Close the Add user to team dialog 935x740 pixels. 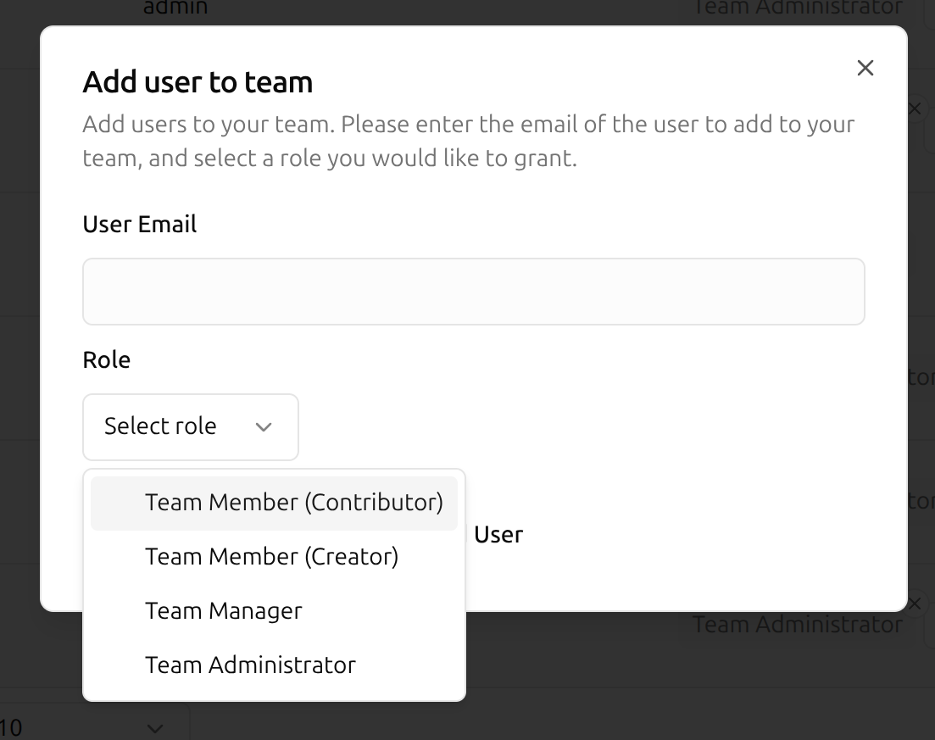click(865, 68)
